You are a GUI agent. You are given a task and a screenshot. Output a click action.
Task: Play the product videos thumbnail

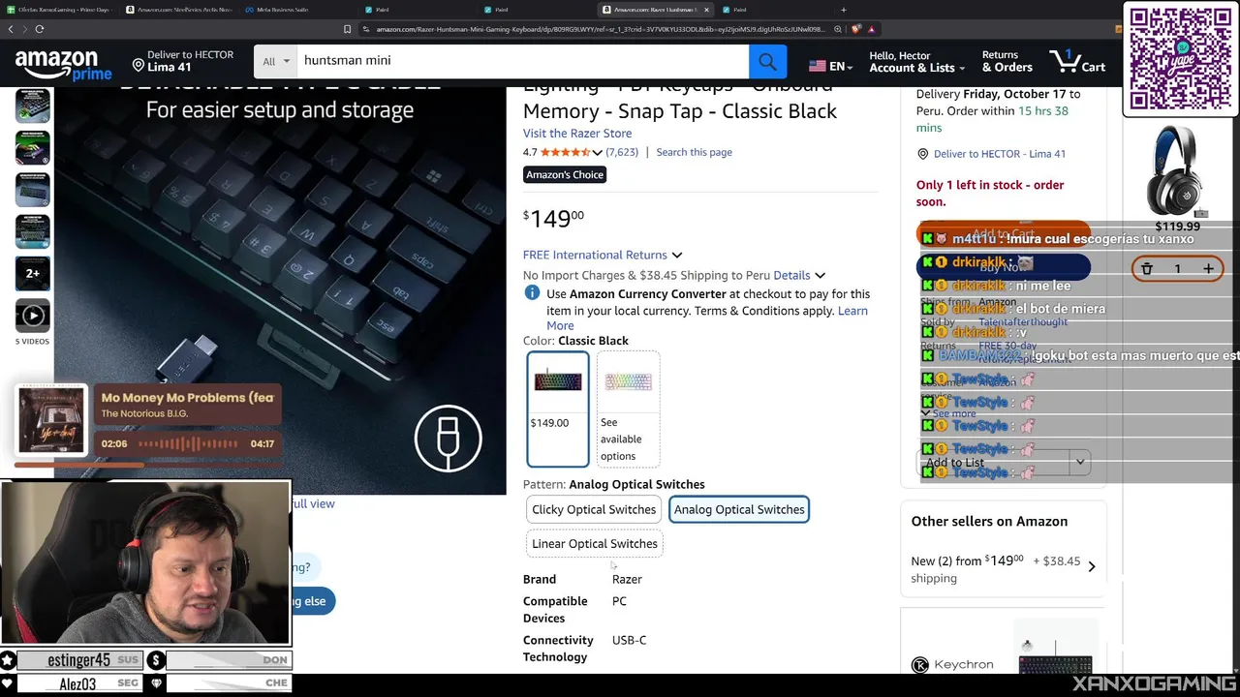32,316
